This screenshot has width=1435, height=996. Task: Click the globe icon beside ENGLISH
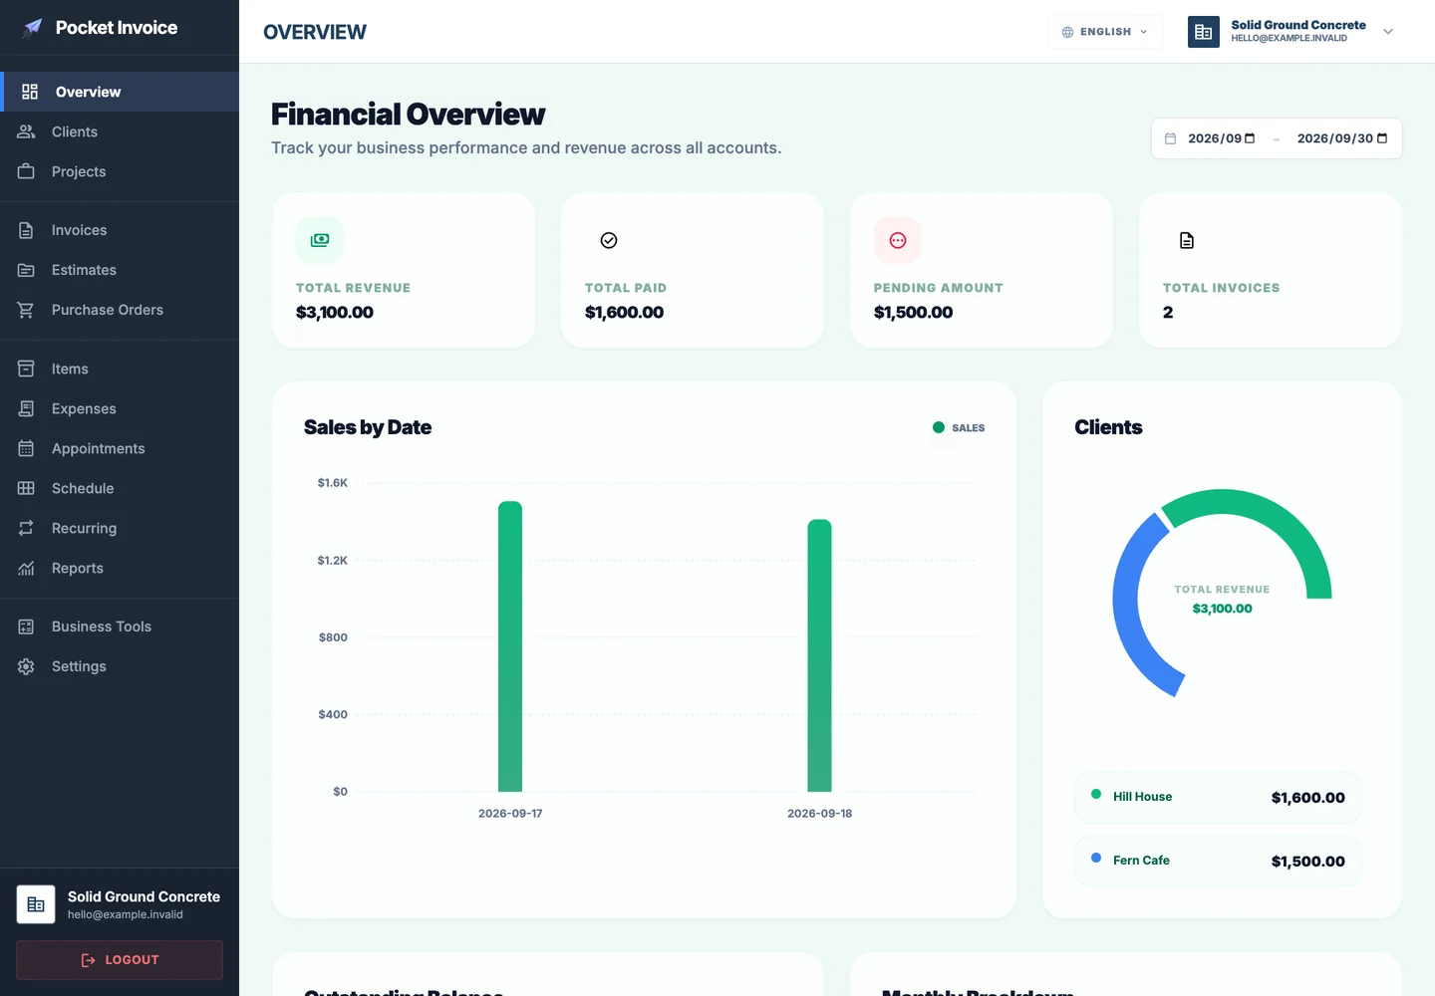1067,32
